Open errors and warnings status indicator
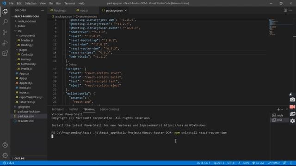The height and width of the screenshot is (166, 296). 8,163
